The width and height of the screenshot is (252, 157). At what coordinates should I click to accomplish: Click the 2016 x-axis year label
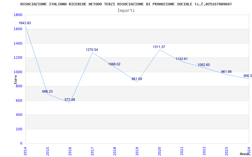pyautogui.click(x=70, y=151)
